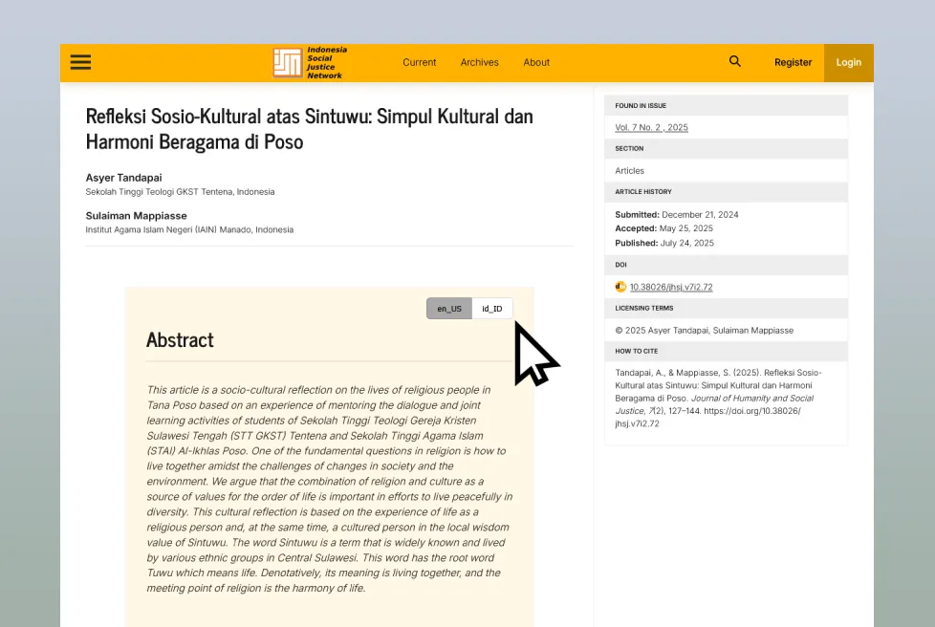This screenshot has height=627, width=935.
Task: Click author name Asyer Tandapai
Action: [123, 178]
